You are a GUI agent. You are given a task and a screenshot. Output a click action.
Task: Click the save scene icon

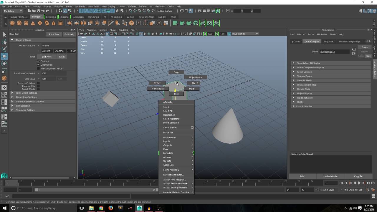(x=38, y=11)
